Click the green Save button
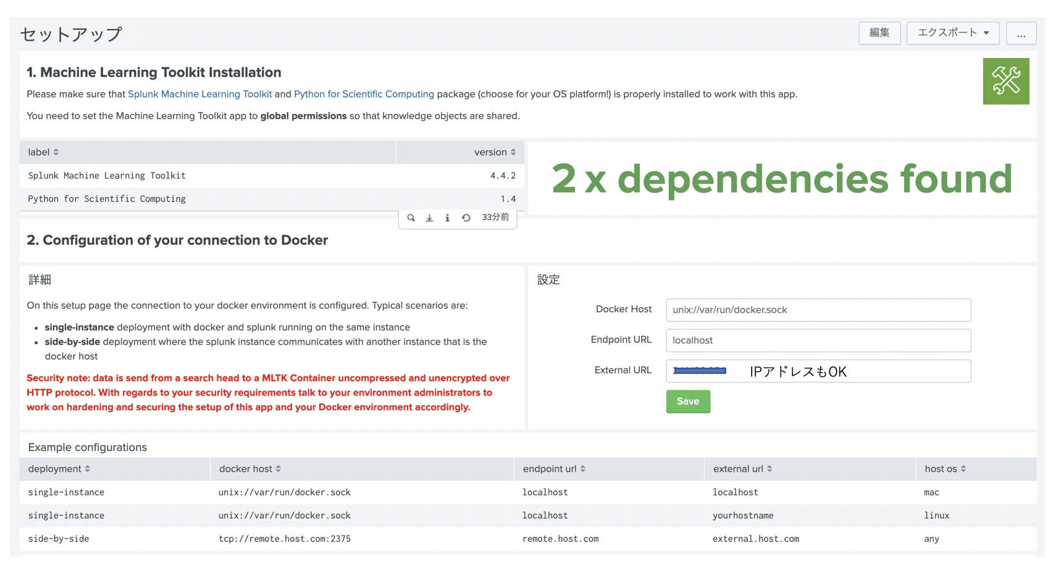1061x570 pixels. tap(688, 402)
